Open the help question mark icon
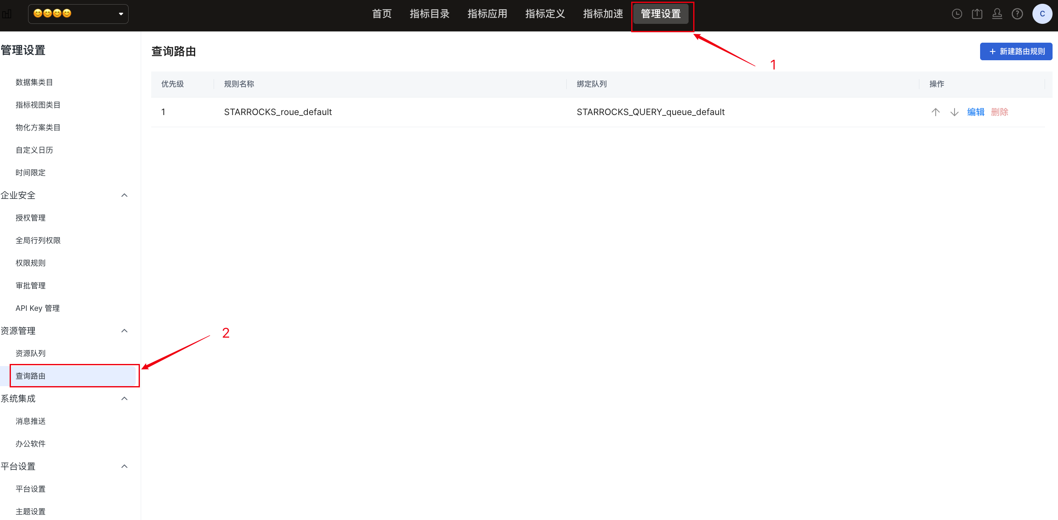The image size is (1058, 520). [x=1017, y=14]
